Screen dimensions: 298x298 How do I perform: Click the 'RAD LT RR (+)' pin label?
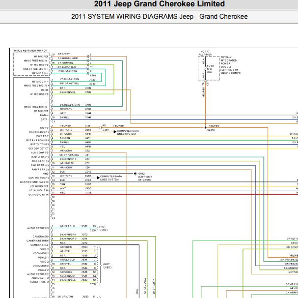(x=40, y=157)
